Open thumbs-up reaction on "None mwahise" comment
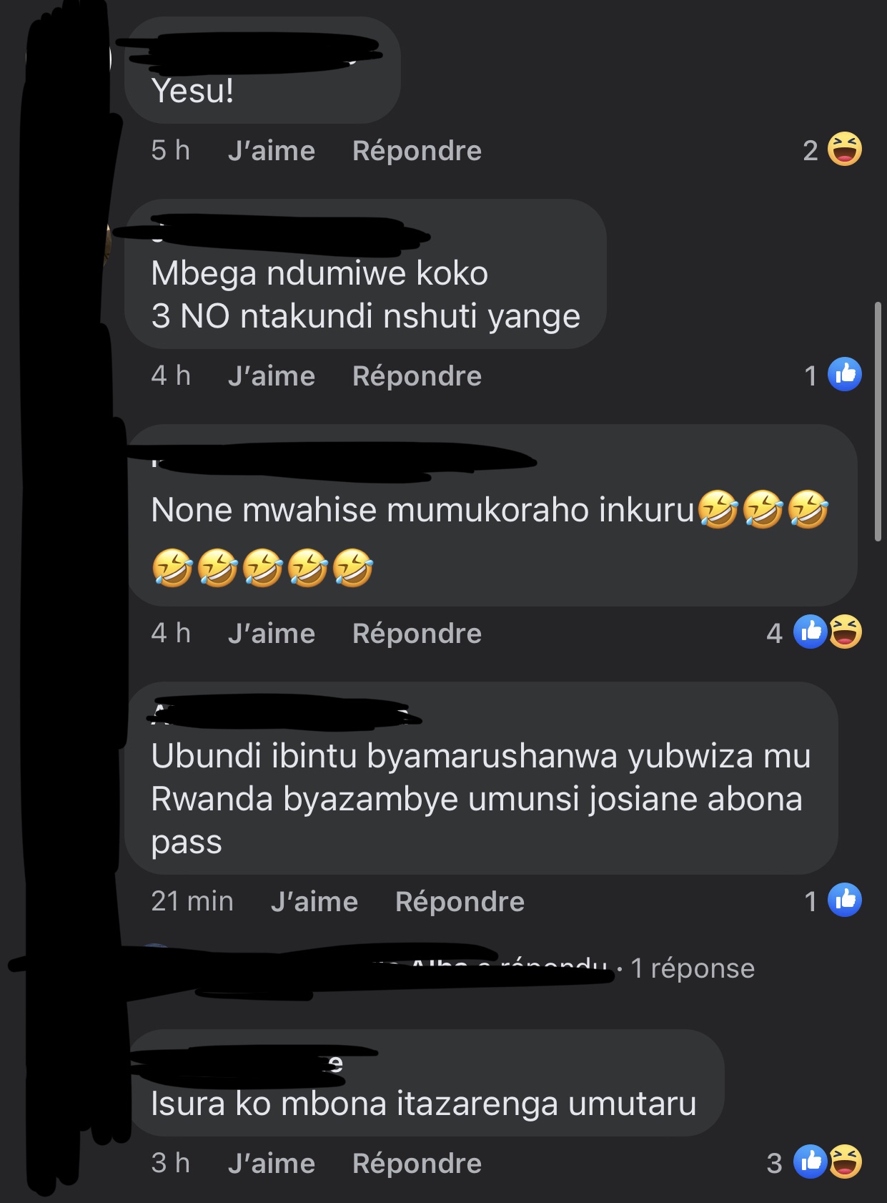This screenshot has height=1203, width=887. tap(810, 632)
